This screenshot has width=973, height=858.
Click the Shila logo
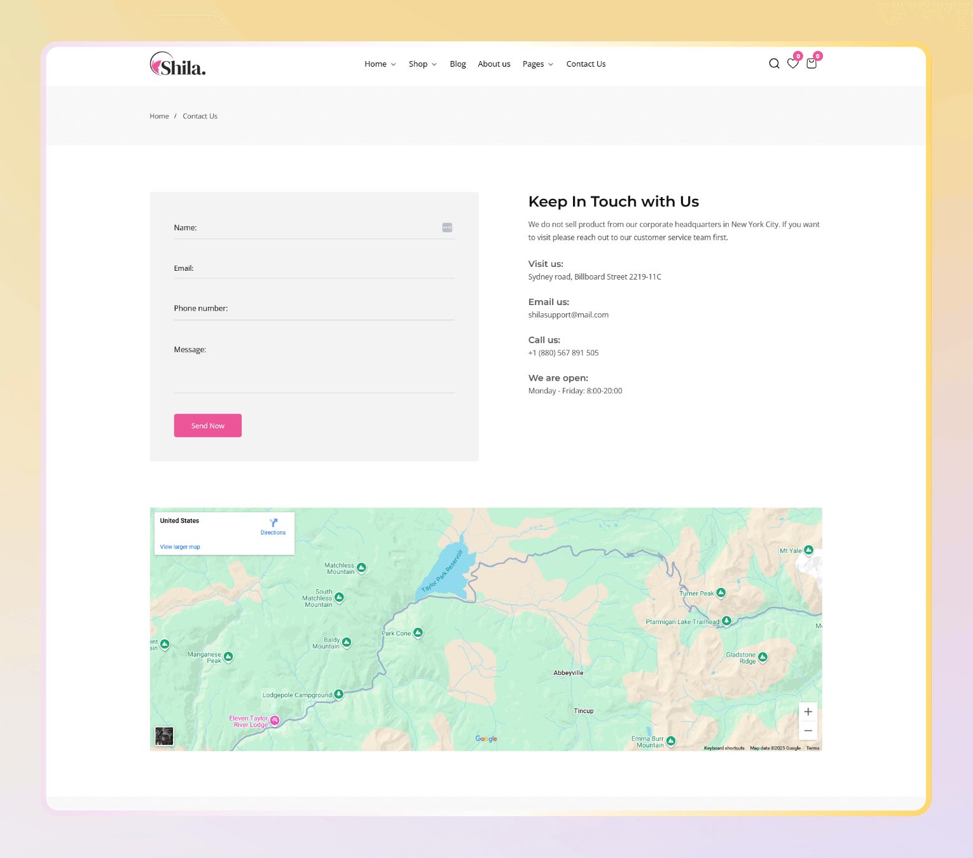pos(177,64)
